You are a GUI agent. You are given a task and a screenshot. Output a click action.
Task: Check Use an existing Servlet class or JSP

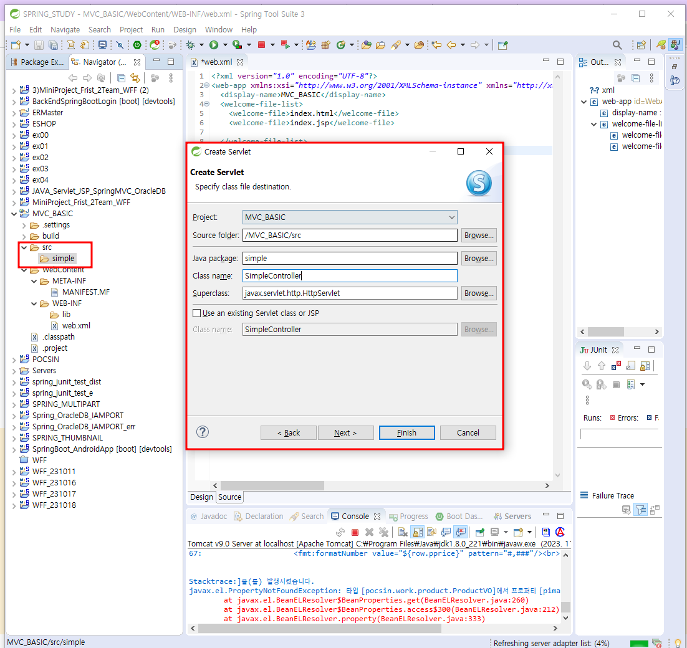pos(197,313)
